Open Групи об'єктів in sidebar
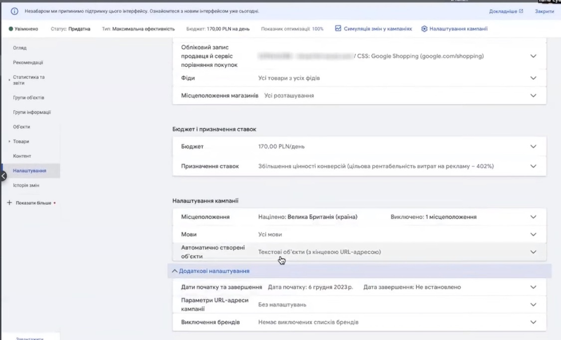Viewport: 561px width, 340px height. coord(28,98)
